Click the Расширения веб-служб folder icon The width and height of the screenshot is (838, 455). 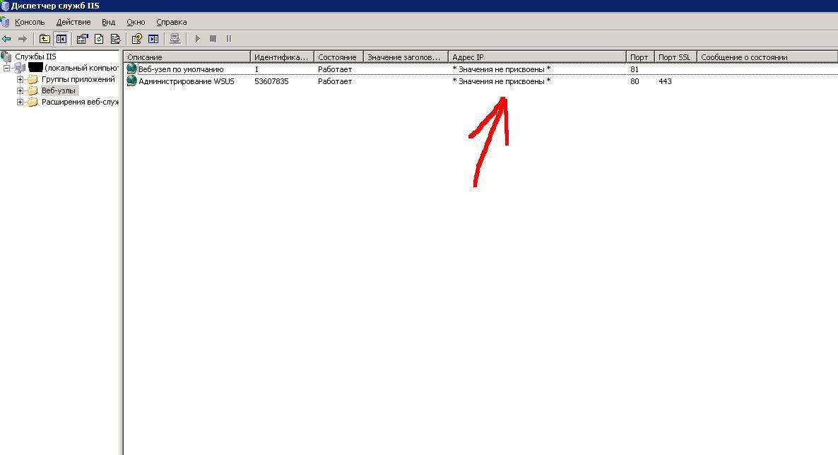pos(33,102)
